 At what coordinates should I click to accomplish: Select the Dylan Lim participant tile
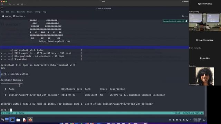(205, 58)
